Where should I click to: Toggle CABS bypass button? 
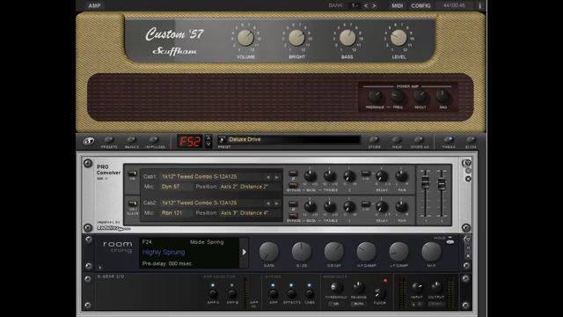[x=309, y=293]
